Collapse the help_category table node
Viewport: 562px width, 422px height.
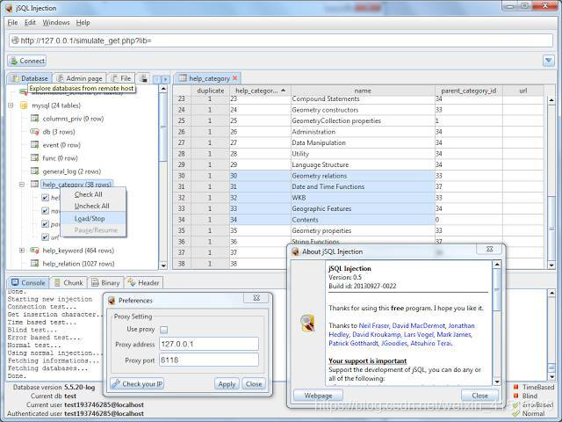pyautogui.click(x=22, y=185)
